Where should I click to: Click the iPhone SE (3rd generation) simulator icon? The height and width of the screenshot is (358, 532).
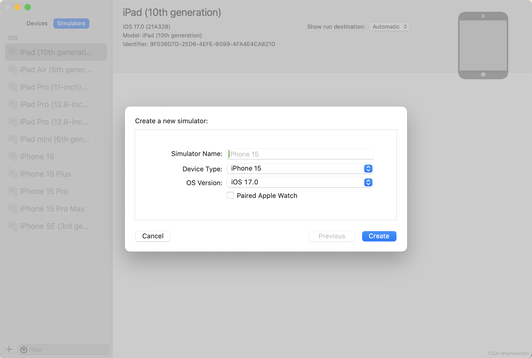(13, 226)
